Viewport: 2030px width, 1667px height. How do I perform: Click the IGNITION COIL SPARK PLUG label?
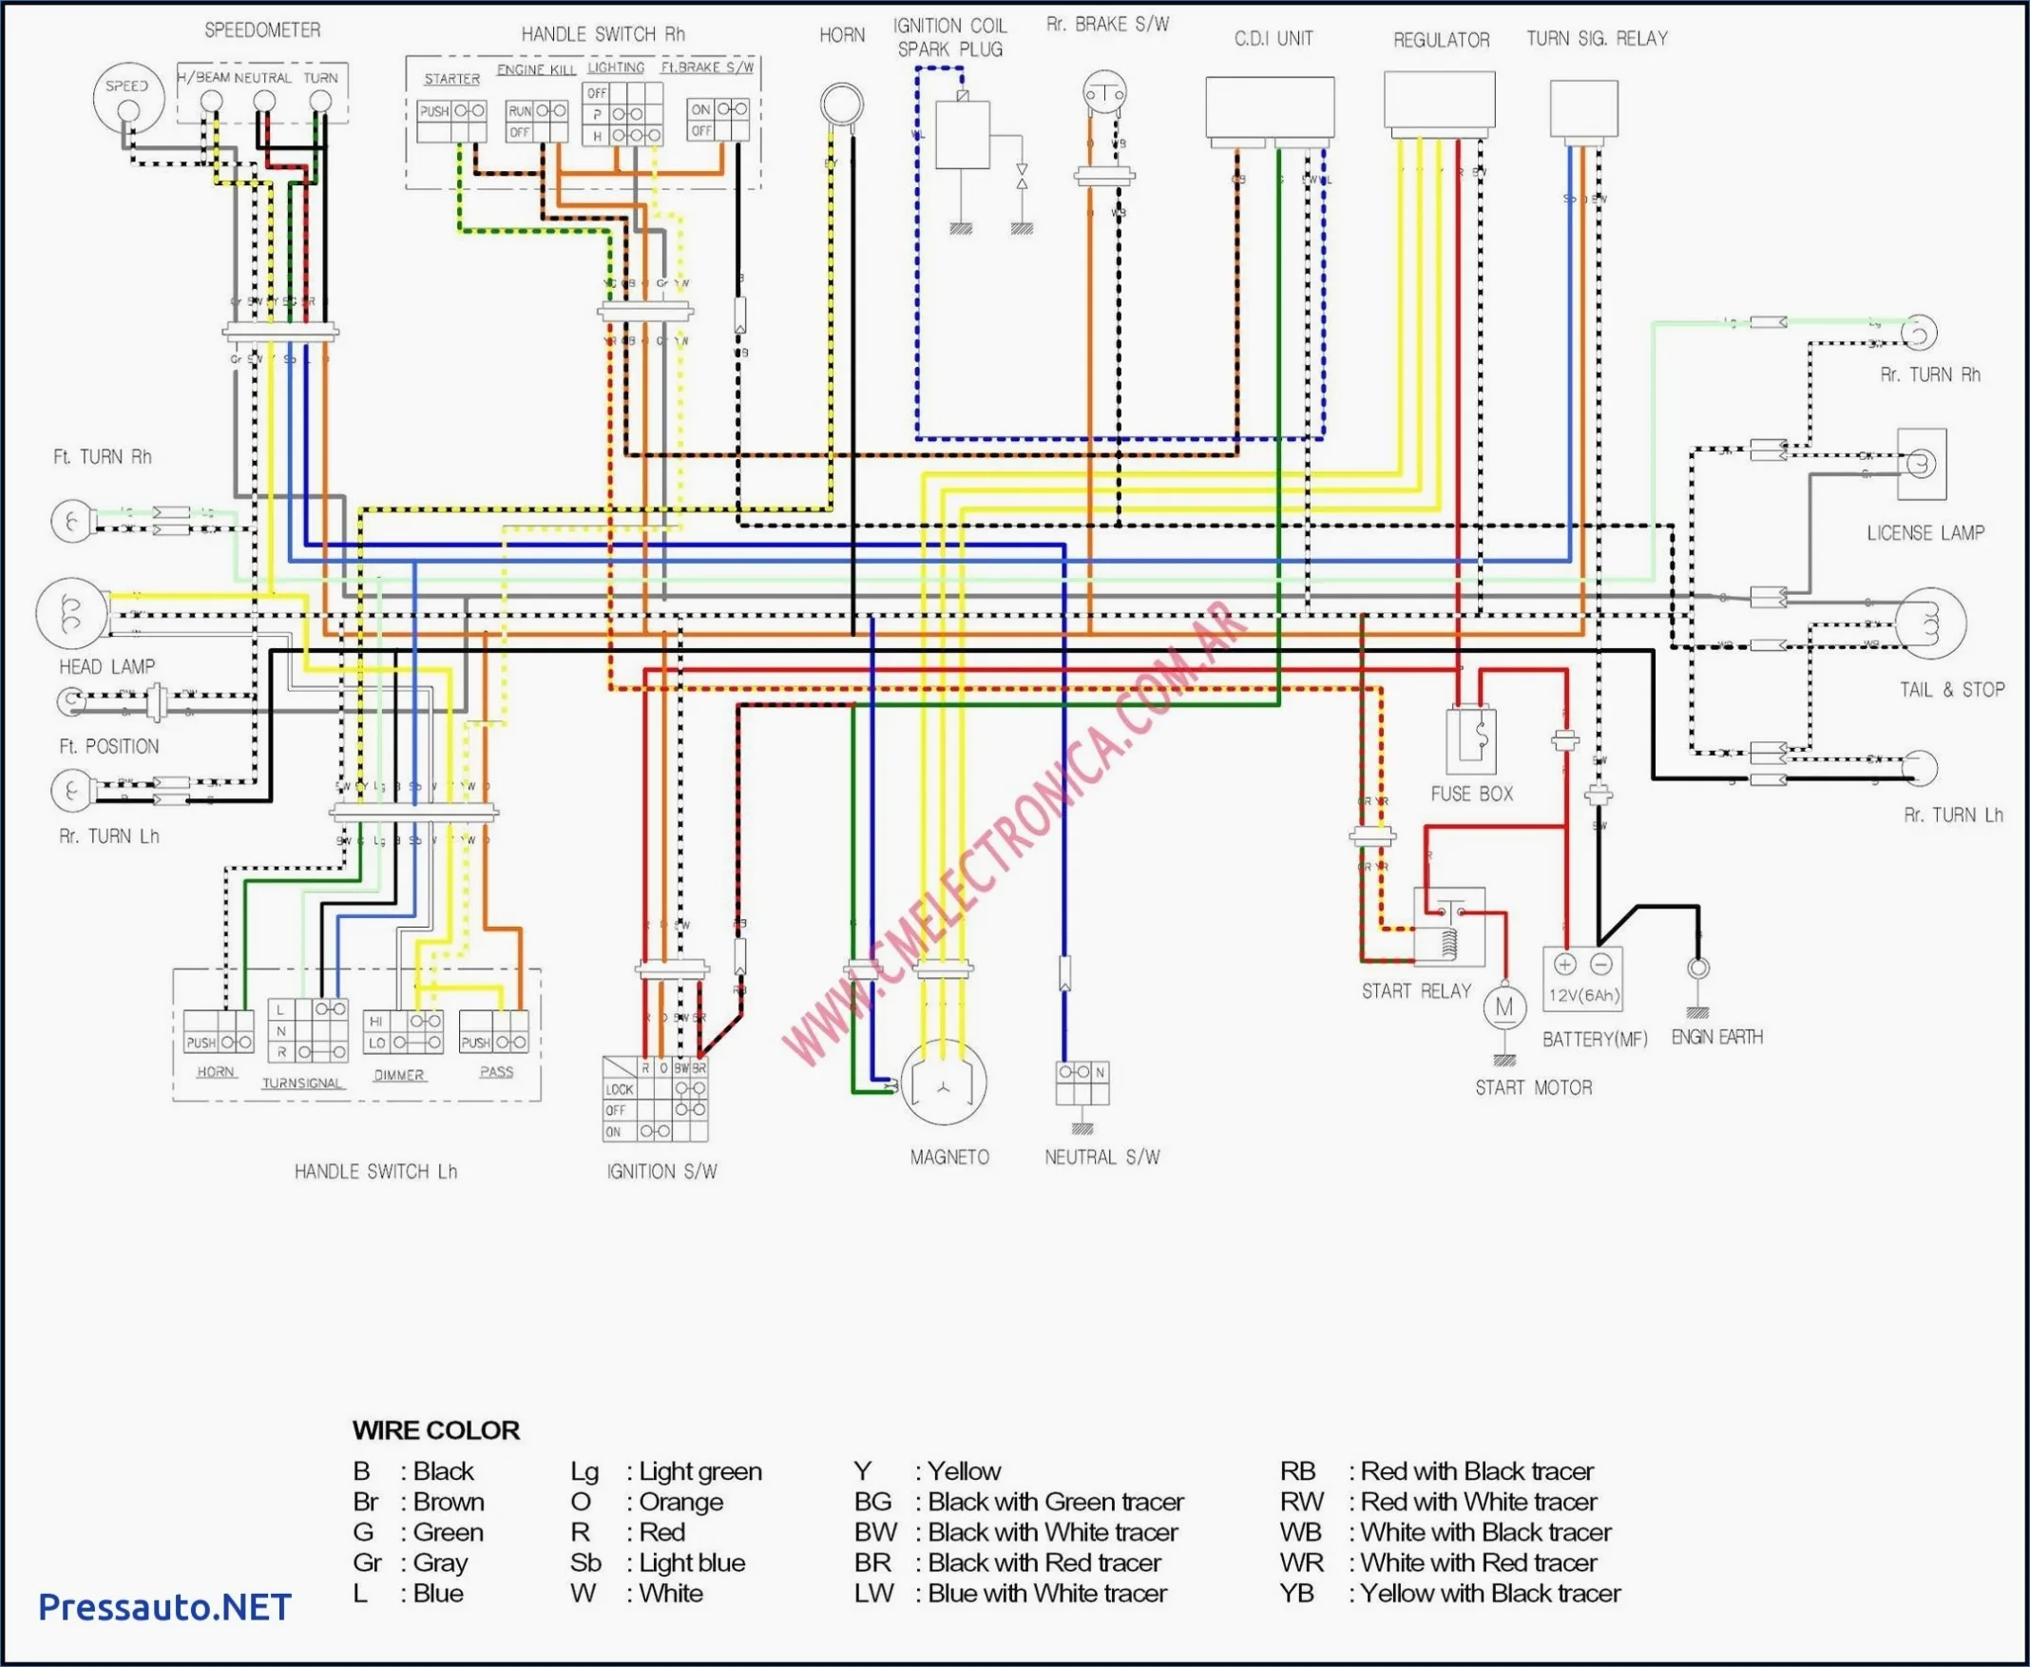coord(949,37)
